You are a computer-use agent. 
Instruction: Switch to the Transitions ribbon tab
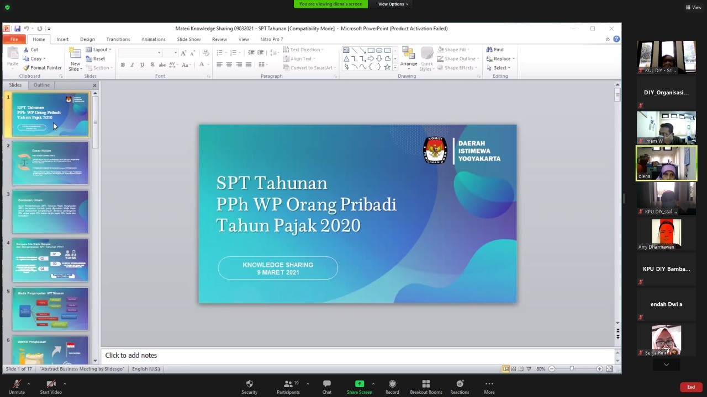tap(118, 40)
